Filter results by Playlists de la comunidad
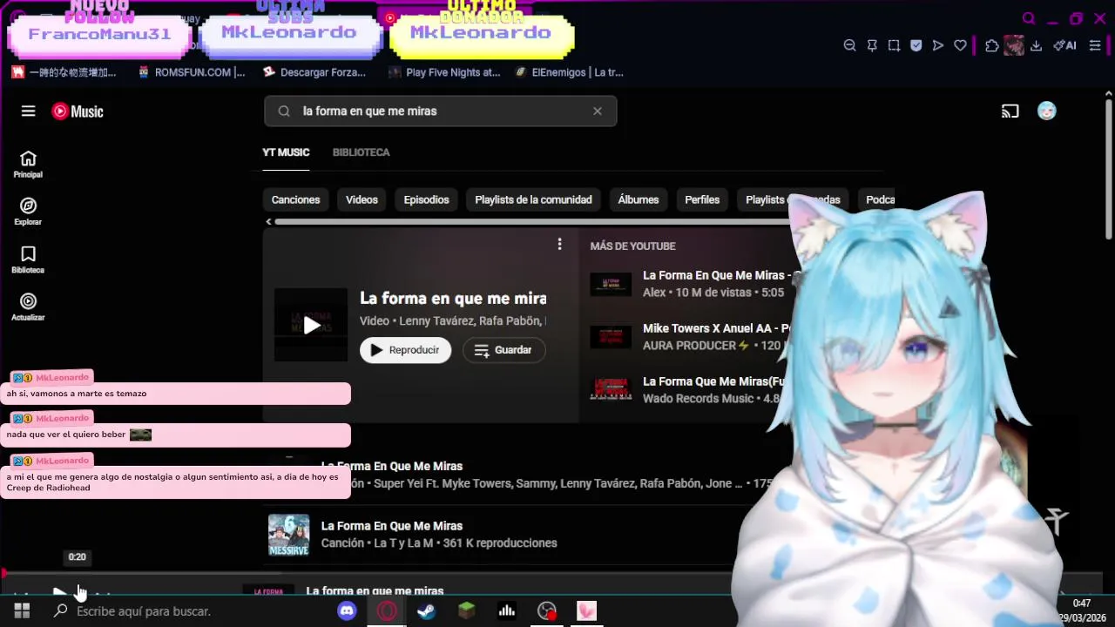 533,199
